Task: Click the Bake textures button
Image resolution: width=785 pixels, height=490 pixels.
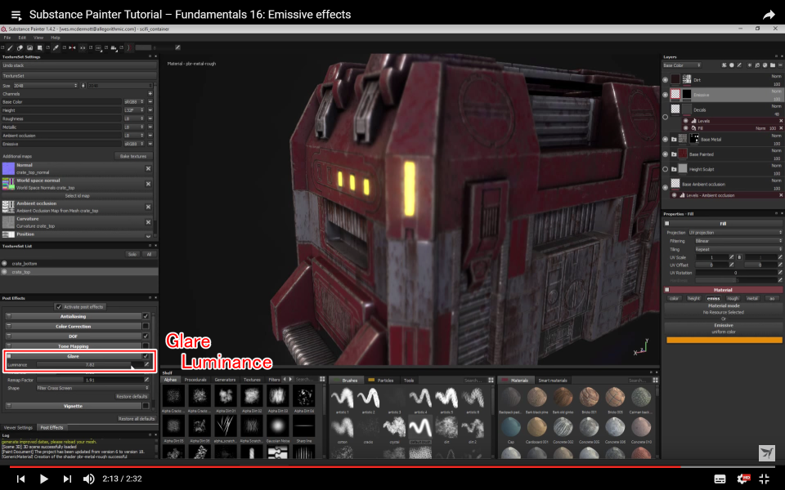Action: [x=133, y=156]
